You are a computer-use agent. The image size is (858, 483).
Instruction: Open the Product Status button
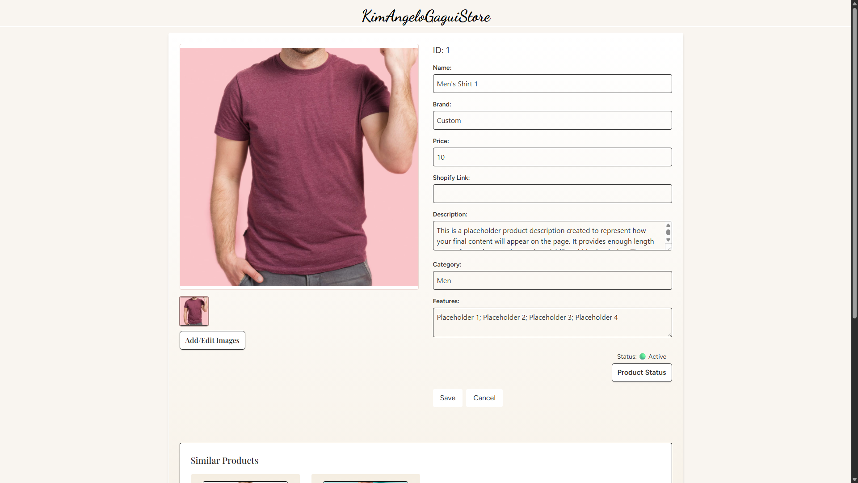[x=642, y=373]
